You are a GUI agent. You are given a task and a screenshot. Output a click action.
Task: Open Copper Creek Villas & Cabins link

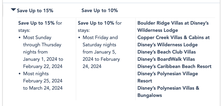coord(174,41)
